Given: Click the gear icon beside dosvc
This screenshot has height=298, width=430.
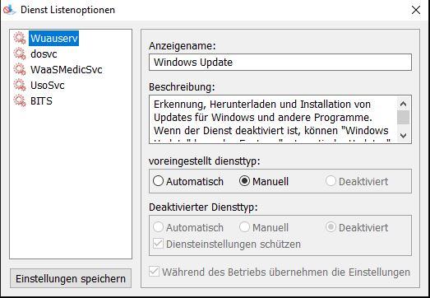Looking at the screenshot, I should click(x=20, y=54).
